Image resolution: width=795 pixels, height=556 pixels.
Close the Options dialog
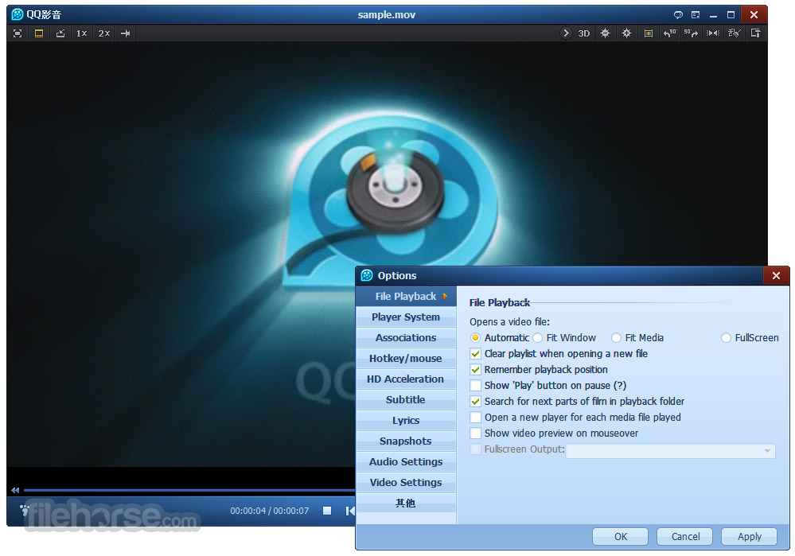click(776, 276)
